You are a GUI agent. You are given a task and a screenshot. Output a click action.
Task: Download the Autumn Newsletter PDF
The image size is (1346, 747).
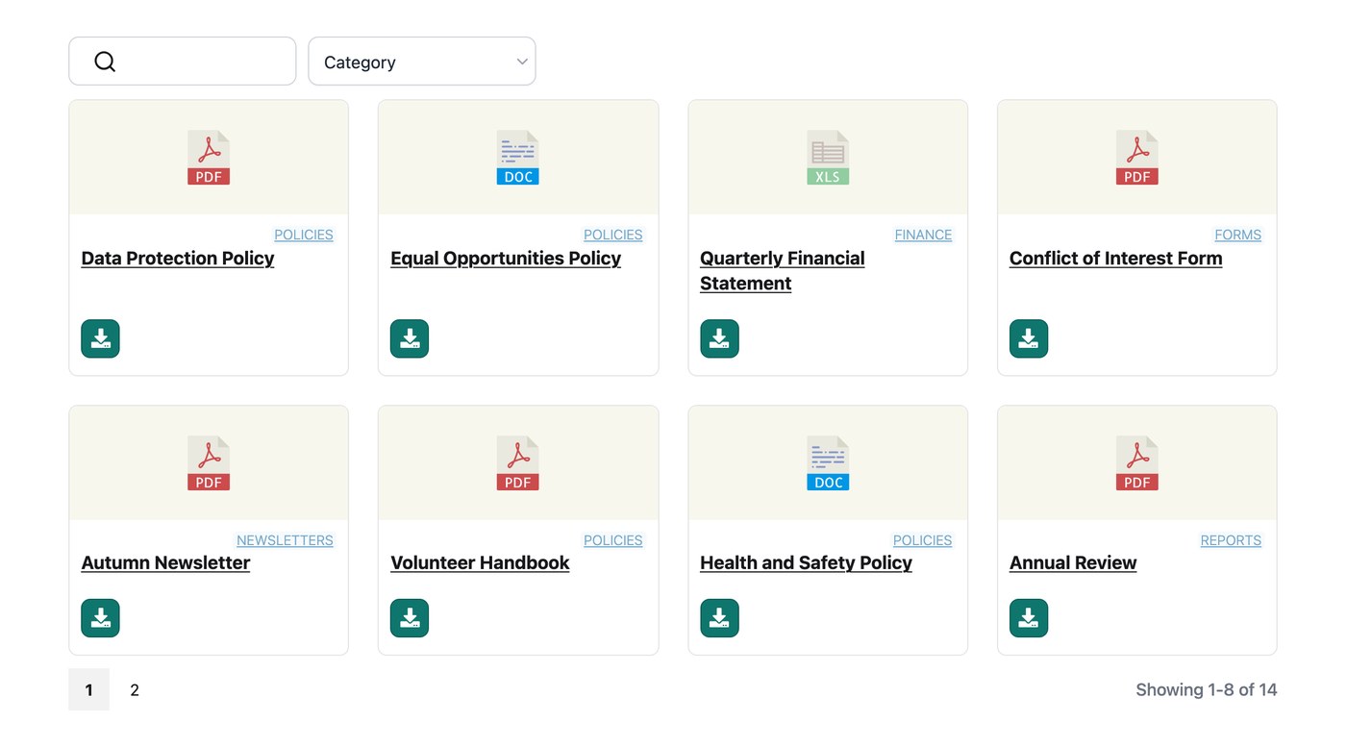(x=100, y=618)
